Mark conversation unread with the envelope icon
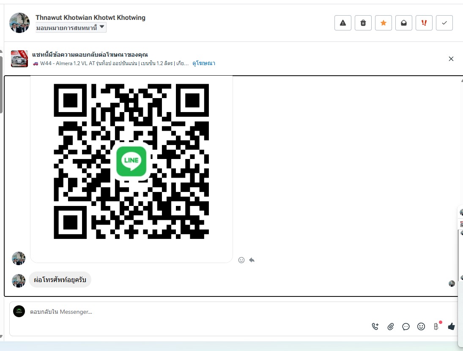 pos(404,23)
